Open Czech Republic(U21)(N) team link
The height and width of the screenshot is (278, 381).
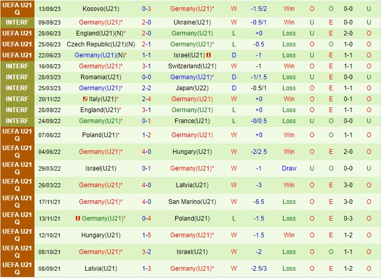(x=101, y=44)
